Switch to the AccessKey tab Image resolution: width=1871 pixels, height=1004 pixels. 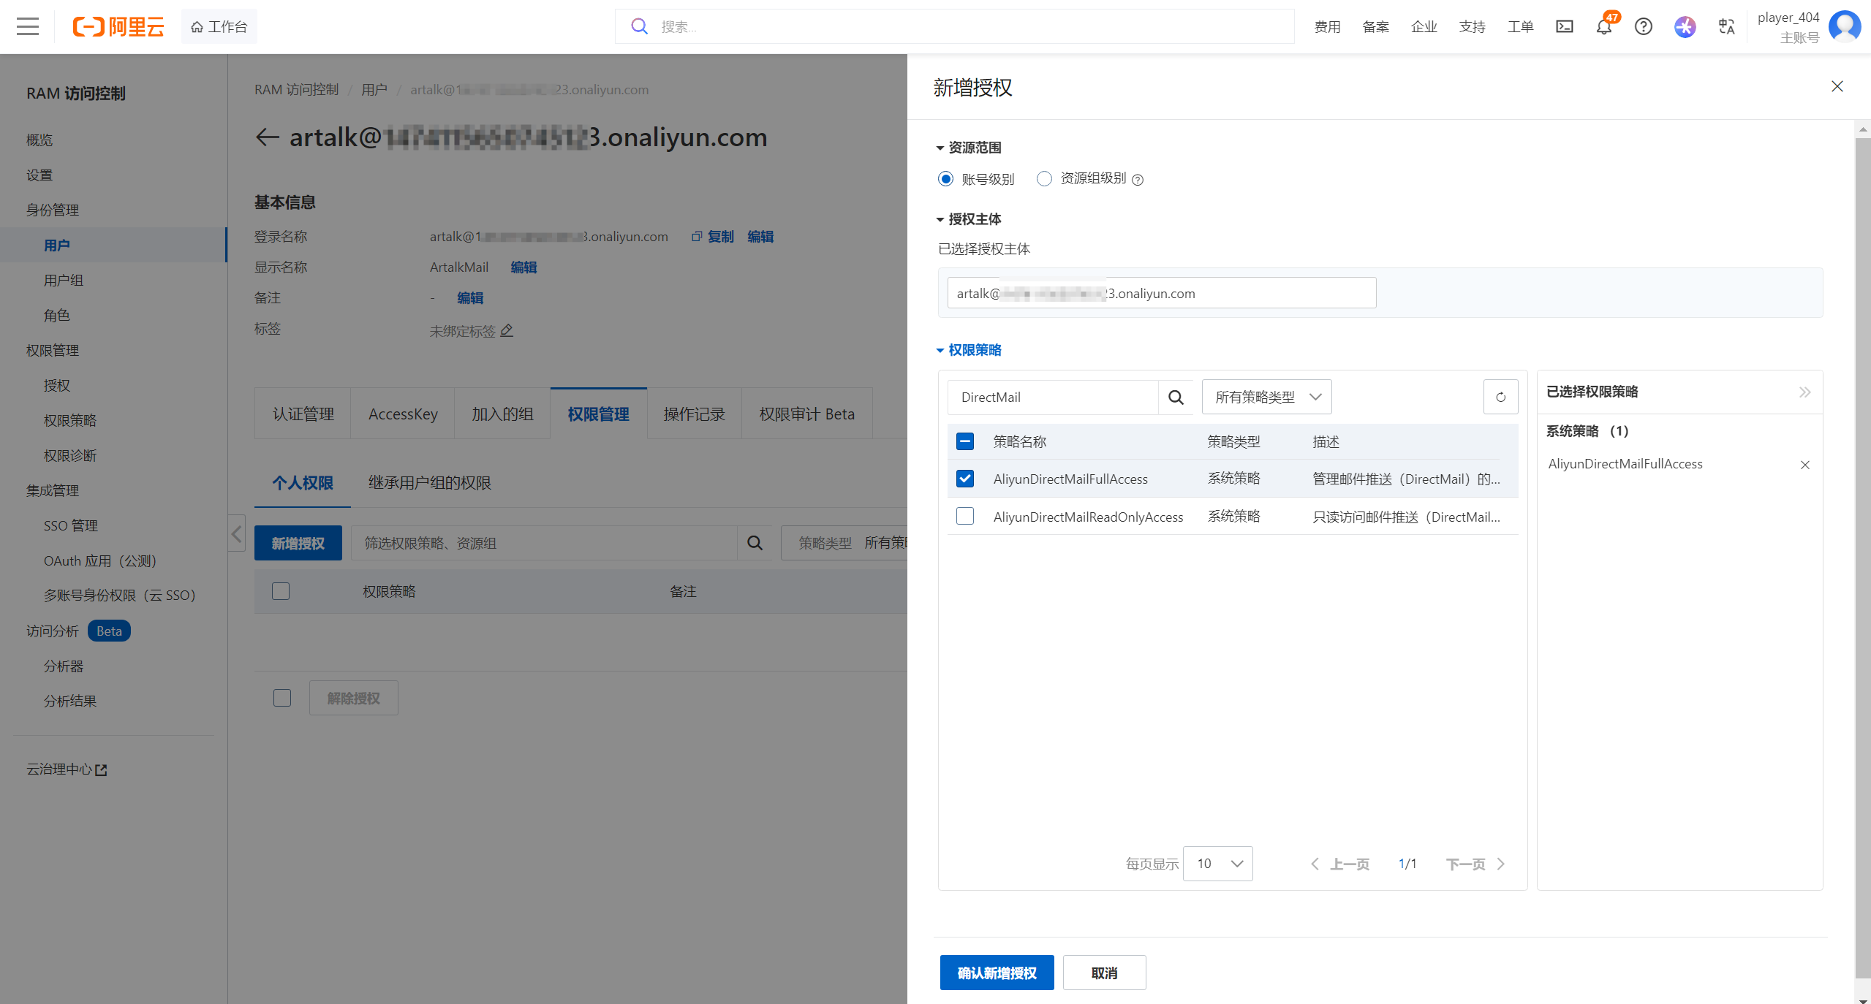click(403, 414)
